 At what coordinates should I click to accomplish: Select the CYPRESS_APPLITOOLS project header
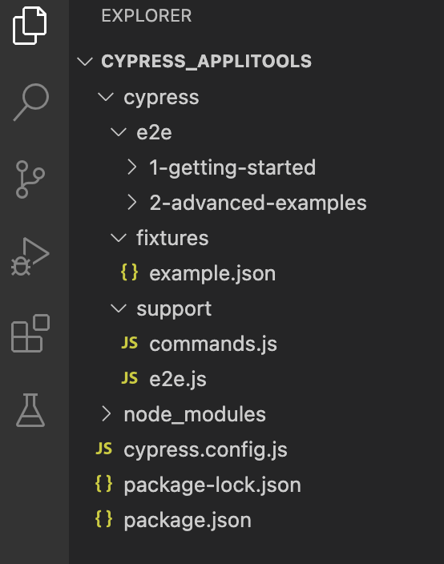(207, 61)
